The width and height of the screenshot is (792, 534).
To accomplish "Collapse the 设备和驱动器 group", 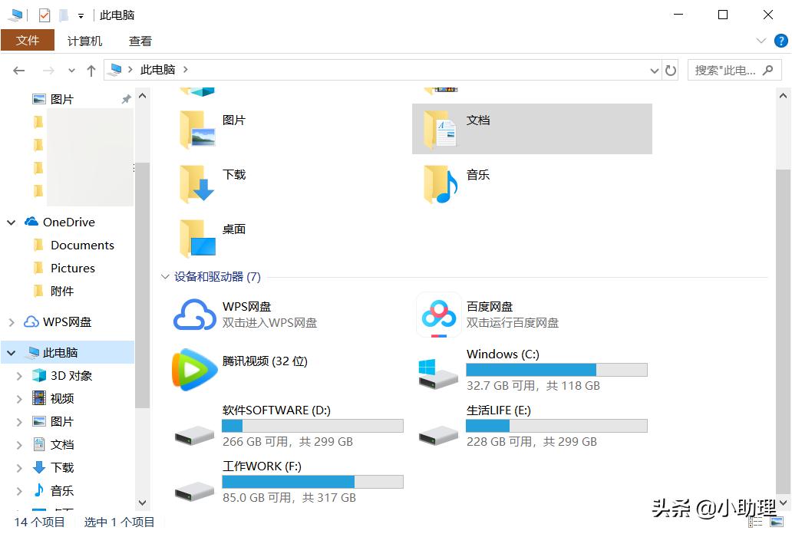I will point(166,277).
